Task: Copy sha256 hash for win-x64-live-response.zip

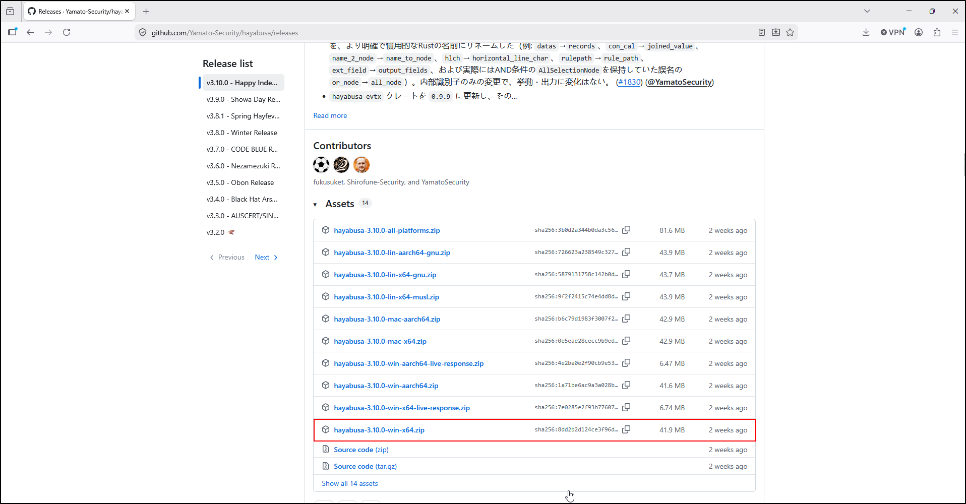Action: tap(626, 407)
